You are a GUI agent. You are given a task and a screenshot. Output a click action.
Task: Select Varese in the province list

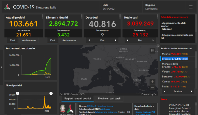178,72
